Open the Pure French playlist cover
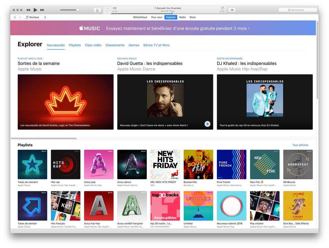 pos(231,164)
